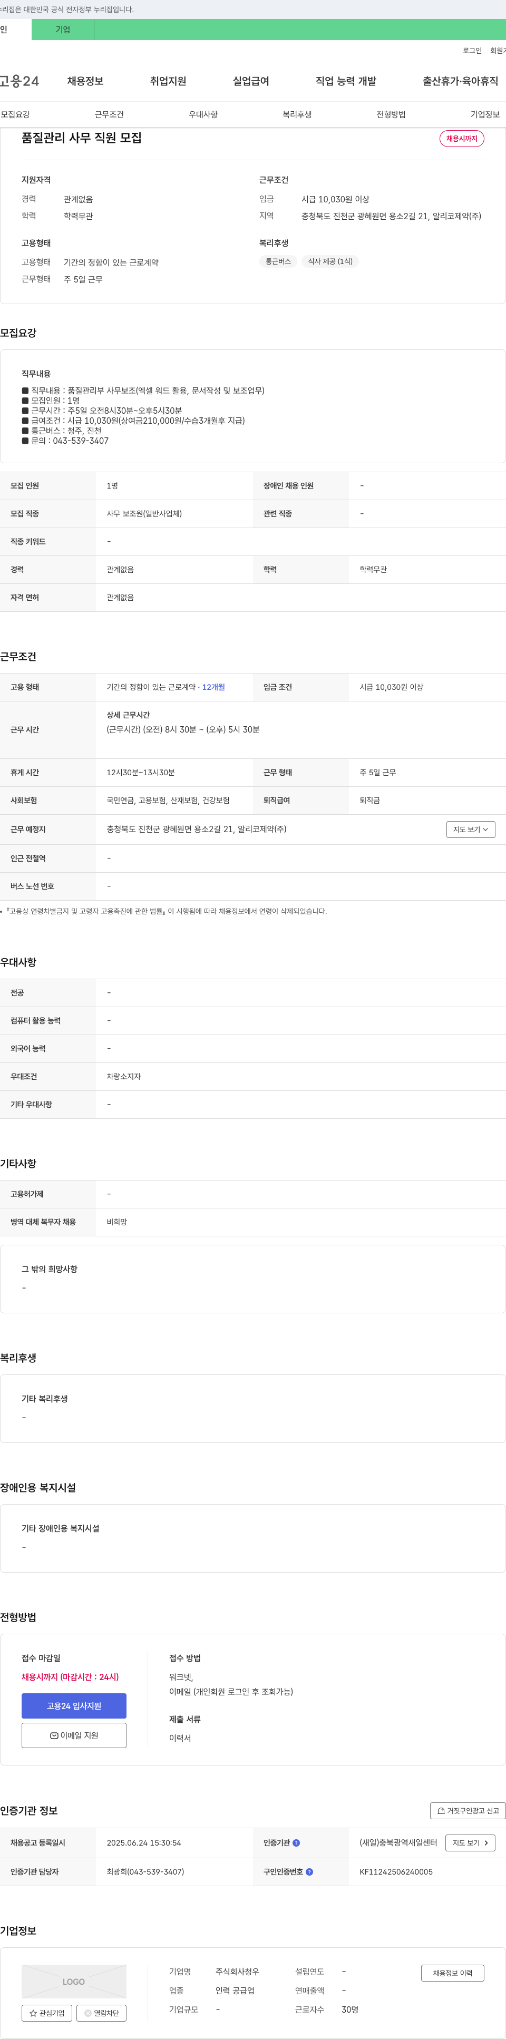Click 이메일 지원 button
This screenshot has height=2039, width=506.
74,1735
